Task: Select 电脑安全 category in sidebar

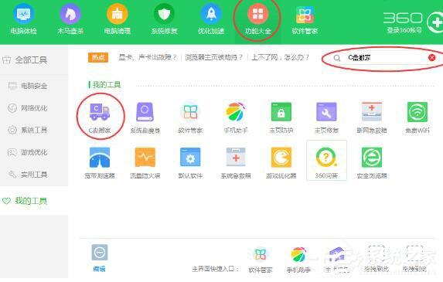Action: point(28,86)
